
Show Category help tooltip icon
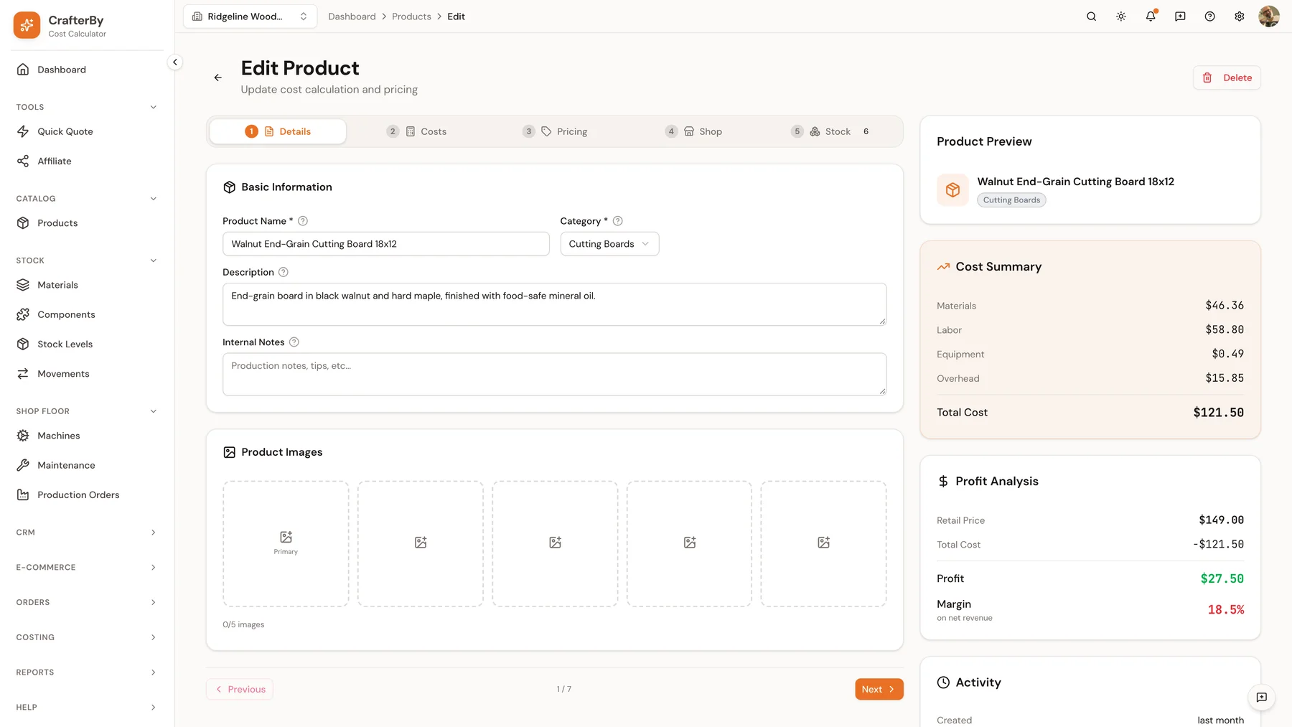[x=617, y=221]
